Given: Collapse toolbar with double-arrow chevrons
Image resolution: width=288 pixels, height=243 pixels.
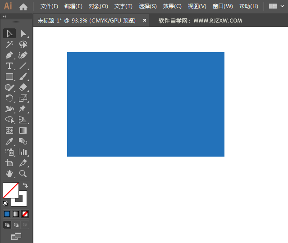Looking at the screenshot, I should pos(5,17).
